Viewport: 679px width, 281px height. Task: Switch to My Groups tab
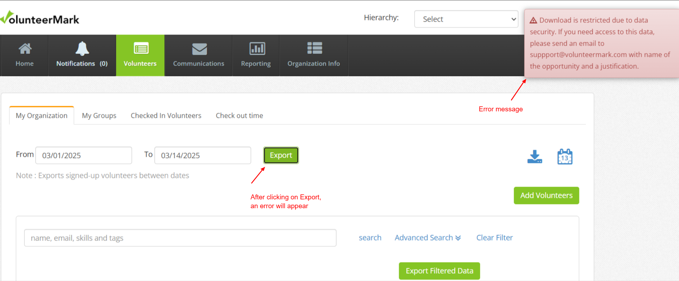click(x=99, y=116)
